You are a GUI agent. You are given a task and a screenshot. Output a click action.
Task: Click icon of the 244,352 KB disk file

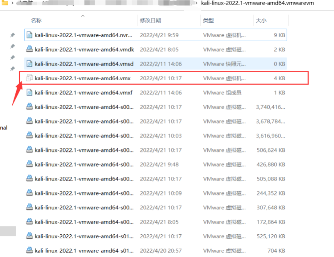coord(29,193)
